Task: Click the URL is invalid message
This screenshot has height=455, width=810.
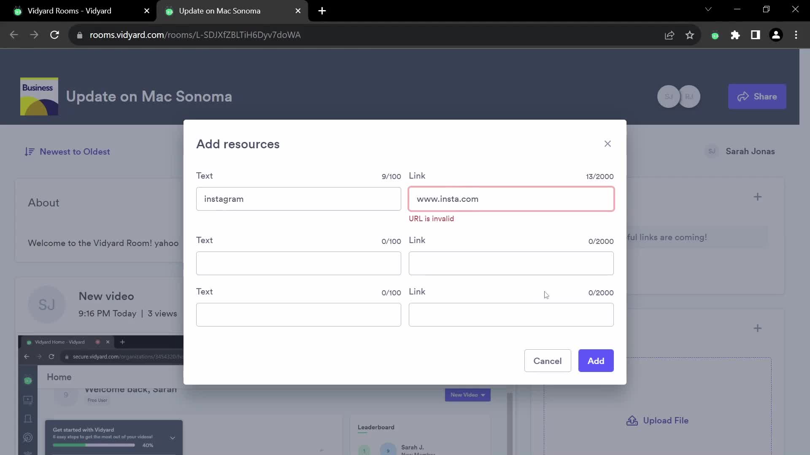Action: [431, 219]
